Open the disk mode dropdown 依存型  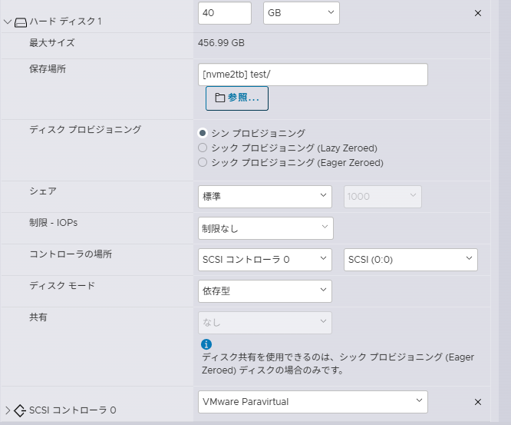point(265,291)
